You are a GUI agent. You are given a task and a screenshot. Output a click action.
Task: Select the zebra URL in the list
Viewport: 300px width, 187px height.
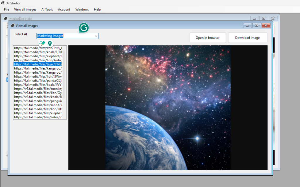click(38, 117)
